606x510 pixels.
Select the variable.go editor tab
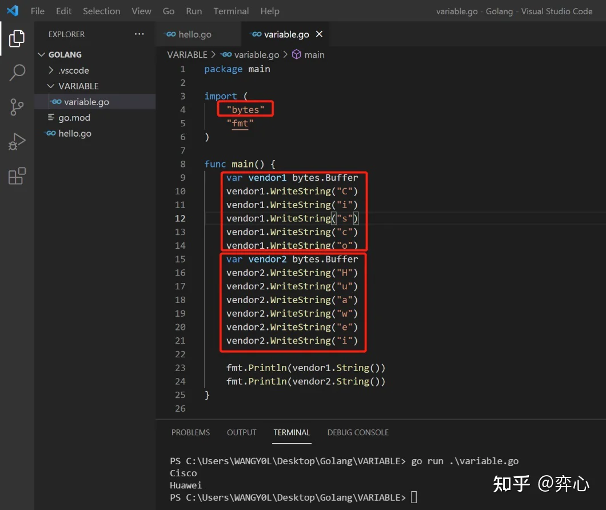[286, 34]
